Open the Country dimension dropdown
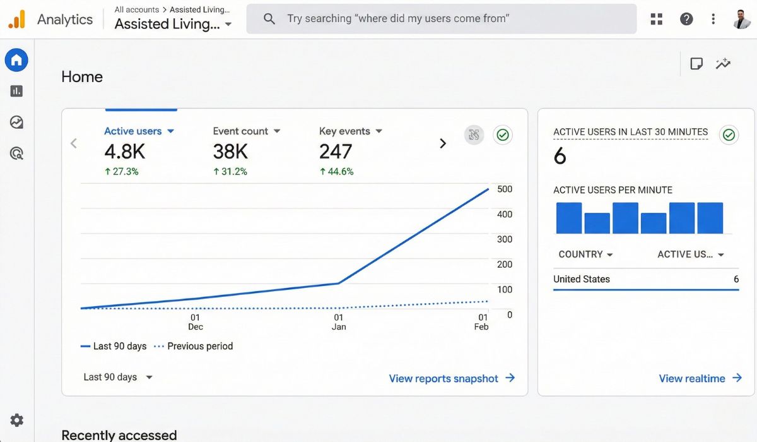The height and width of the screenshot is (442, 757). tap(585, 254)
